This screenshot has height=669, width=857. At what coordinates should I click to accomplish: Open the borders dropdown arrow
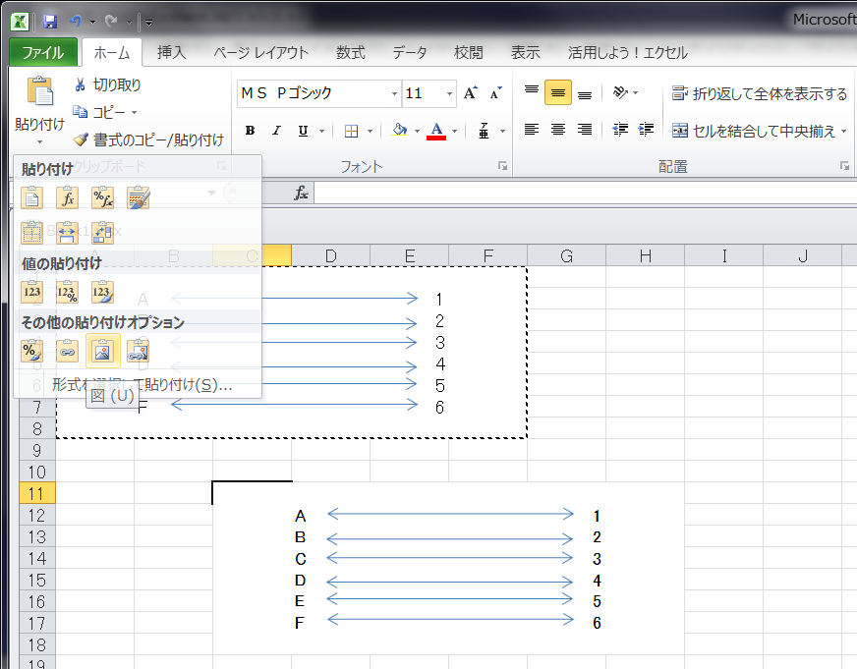(x=370, y=131)
